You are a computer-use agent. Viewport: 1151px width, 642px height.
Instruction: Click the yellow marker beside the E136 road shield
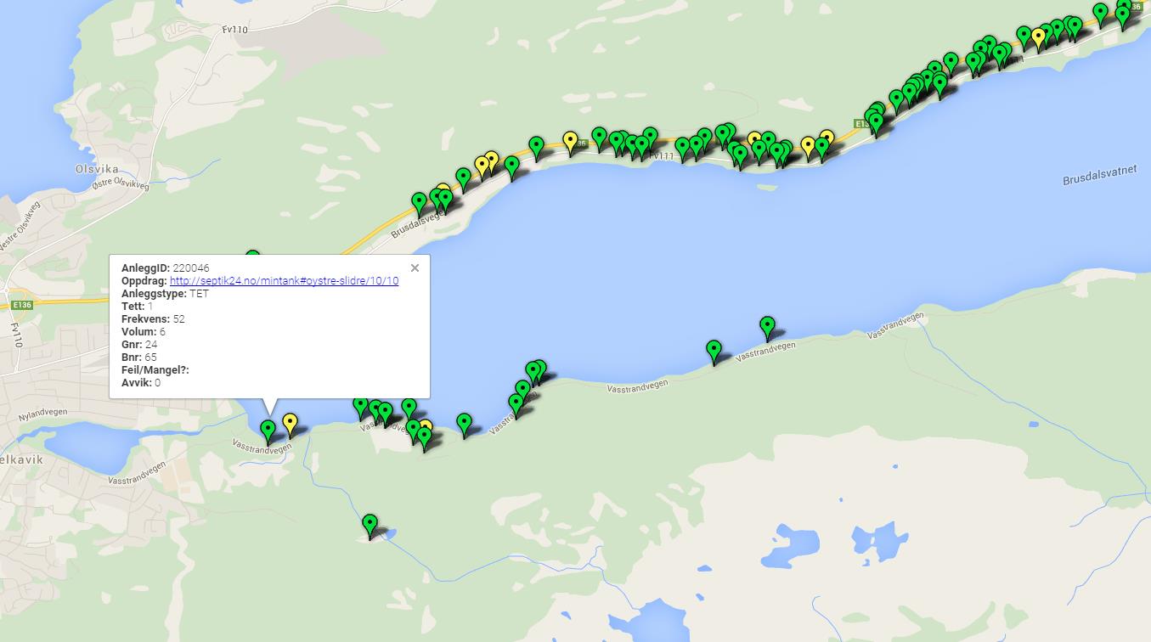click(570, 142)
